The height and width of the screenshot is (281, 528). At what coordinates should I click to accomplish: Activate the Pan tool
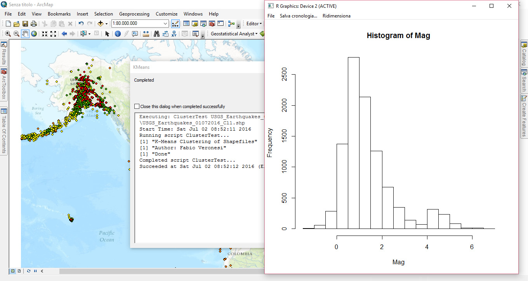tap(25, 33)
